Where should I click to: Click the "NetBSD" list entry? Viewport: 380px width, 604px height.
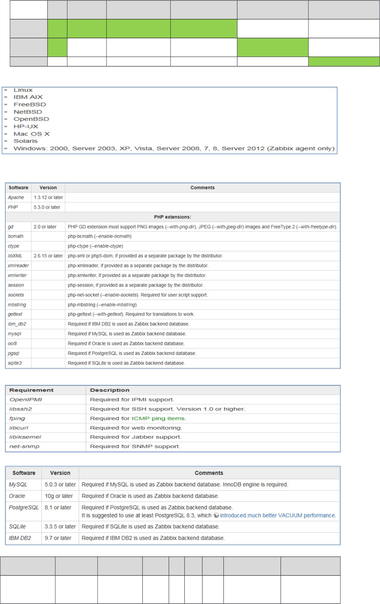coord(28,112)
